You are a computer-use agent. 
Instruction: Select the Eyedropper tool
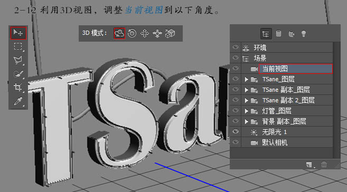(x=18, y=101)
